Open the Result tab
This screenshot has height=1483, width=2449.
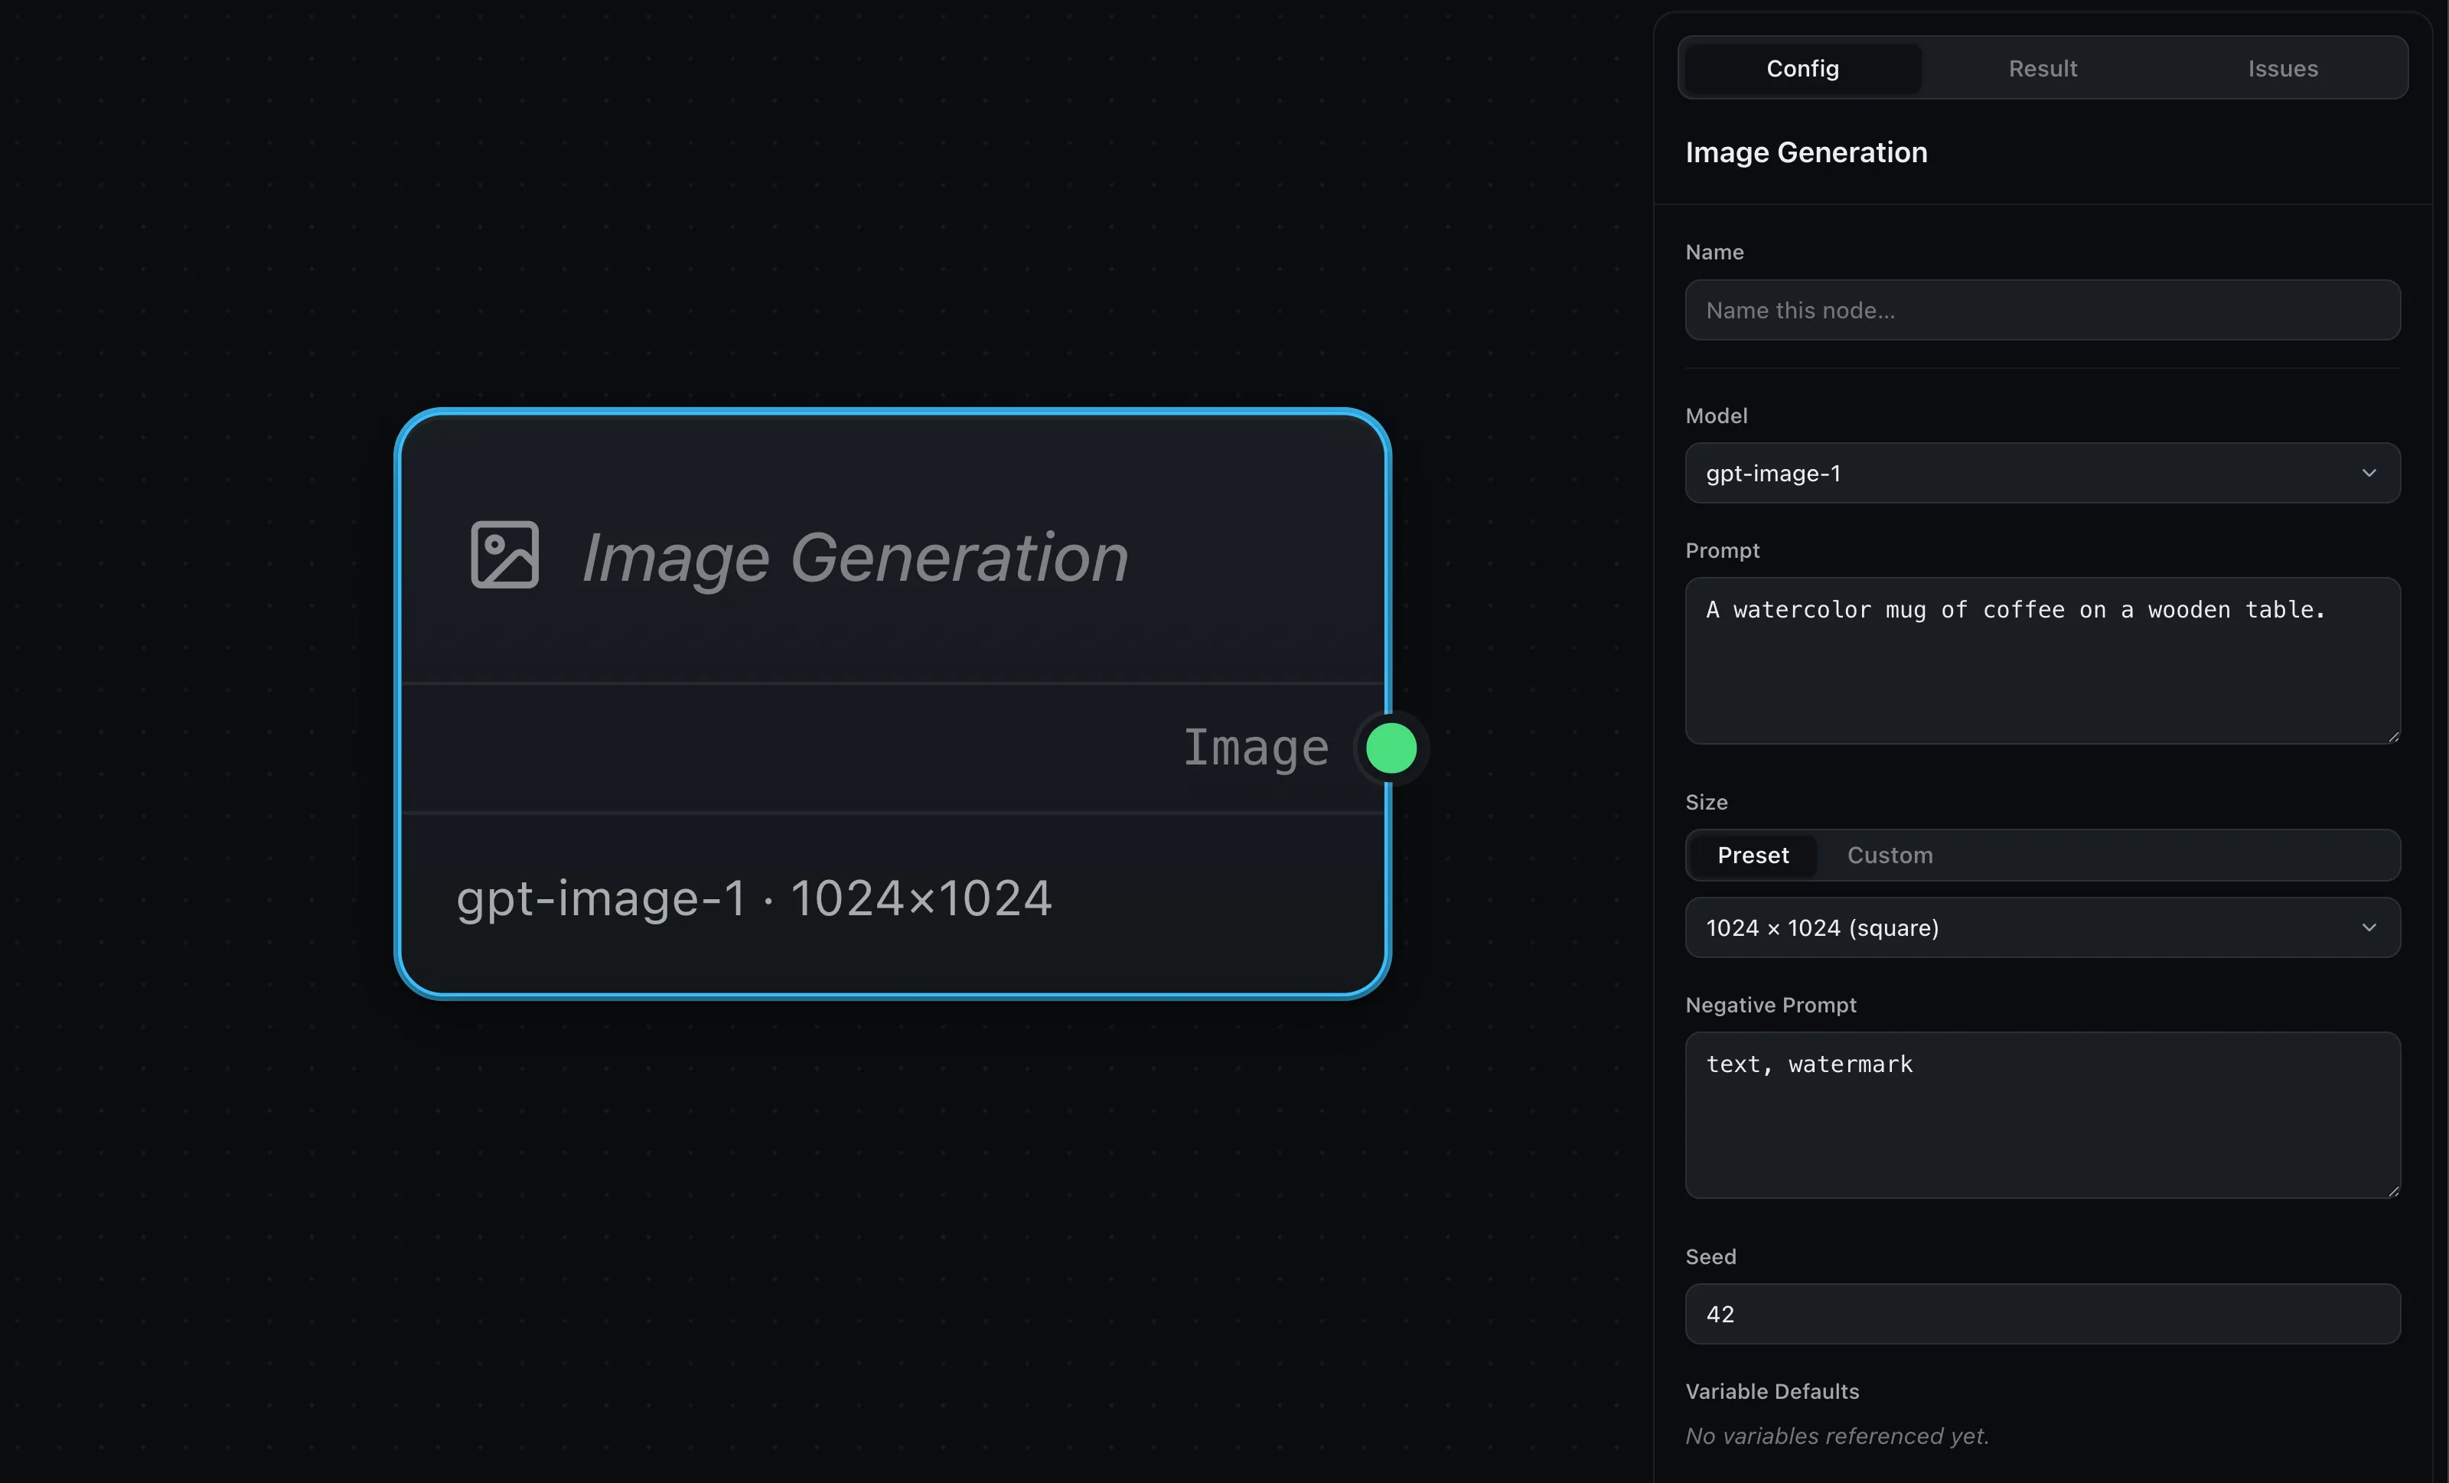coord(2043,69)
